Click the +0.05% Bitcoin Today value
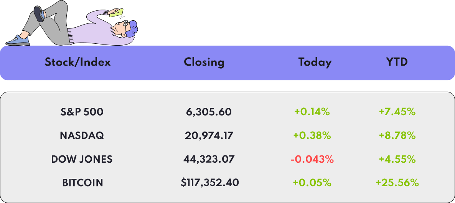This screenshot has height=203, width=455. (312, 183)
